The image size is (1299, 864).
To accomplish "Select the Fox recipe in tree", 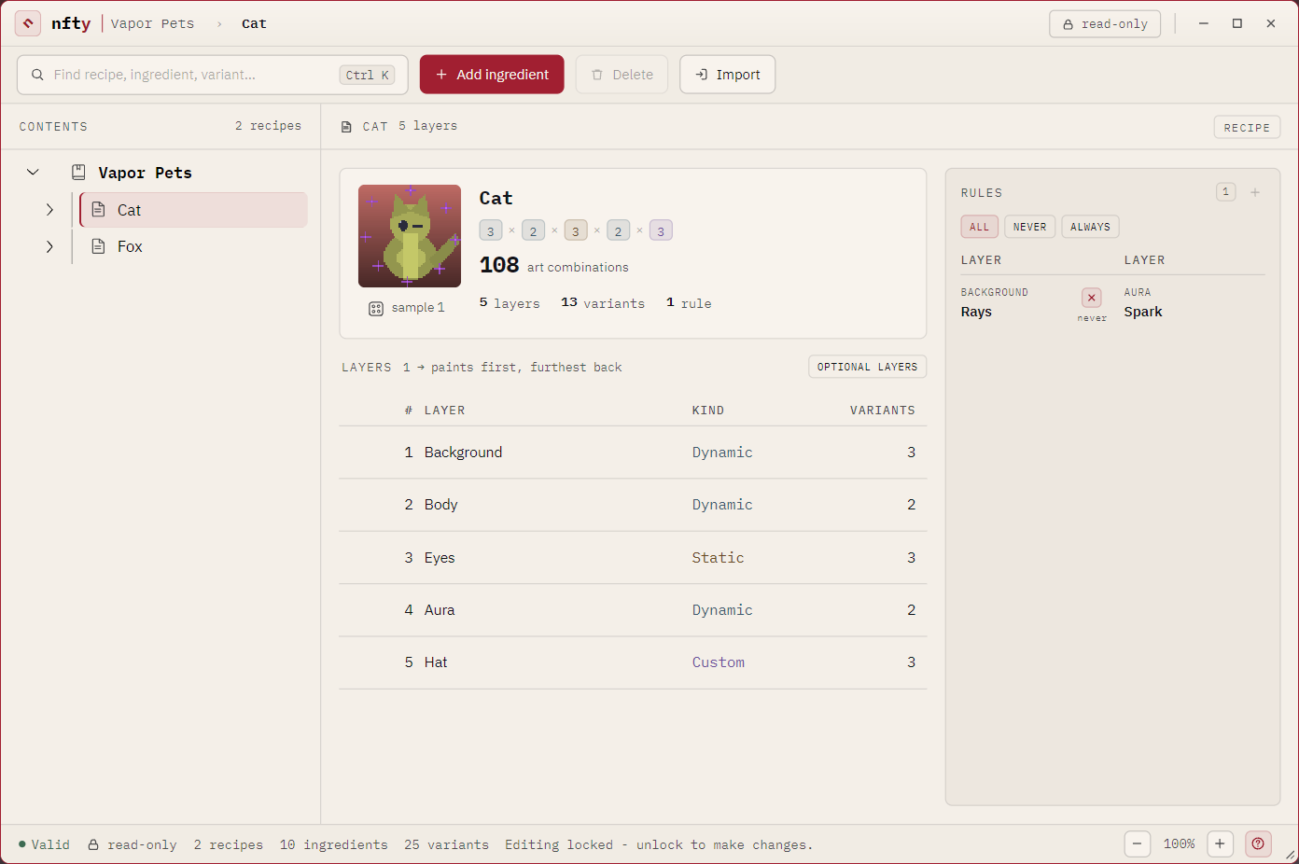I will pyautogui.click(x=193, y=246).
